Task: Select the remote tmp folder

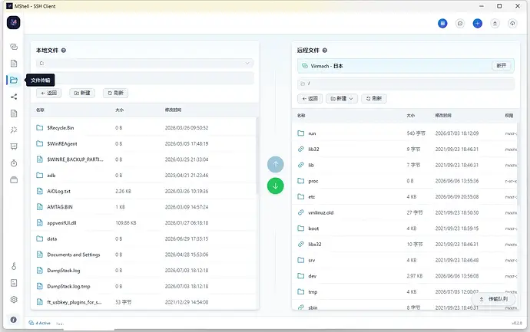Action: point(405,292)
